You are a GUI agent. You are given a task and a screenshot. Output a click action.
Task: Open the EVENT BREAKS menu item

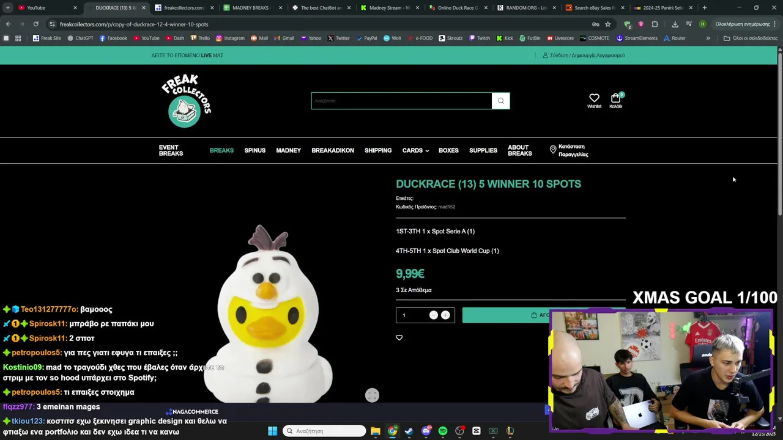(171, 150)
